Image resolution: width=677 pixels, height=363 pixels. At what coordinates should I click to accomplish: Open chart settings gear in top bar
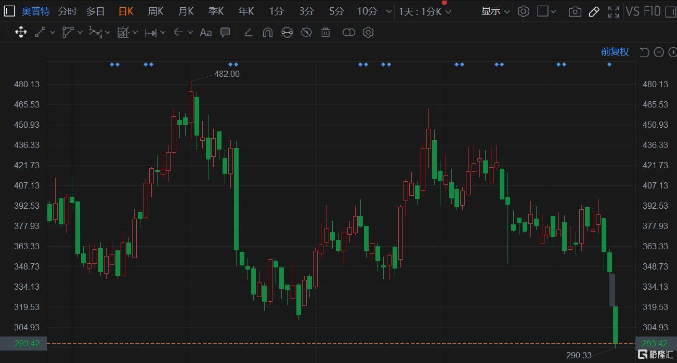pyautogui.click(x=524, y=11)
